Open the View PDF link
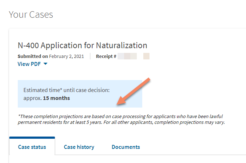Screen dimensions: 246x163 click(29, 64)
